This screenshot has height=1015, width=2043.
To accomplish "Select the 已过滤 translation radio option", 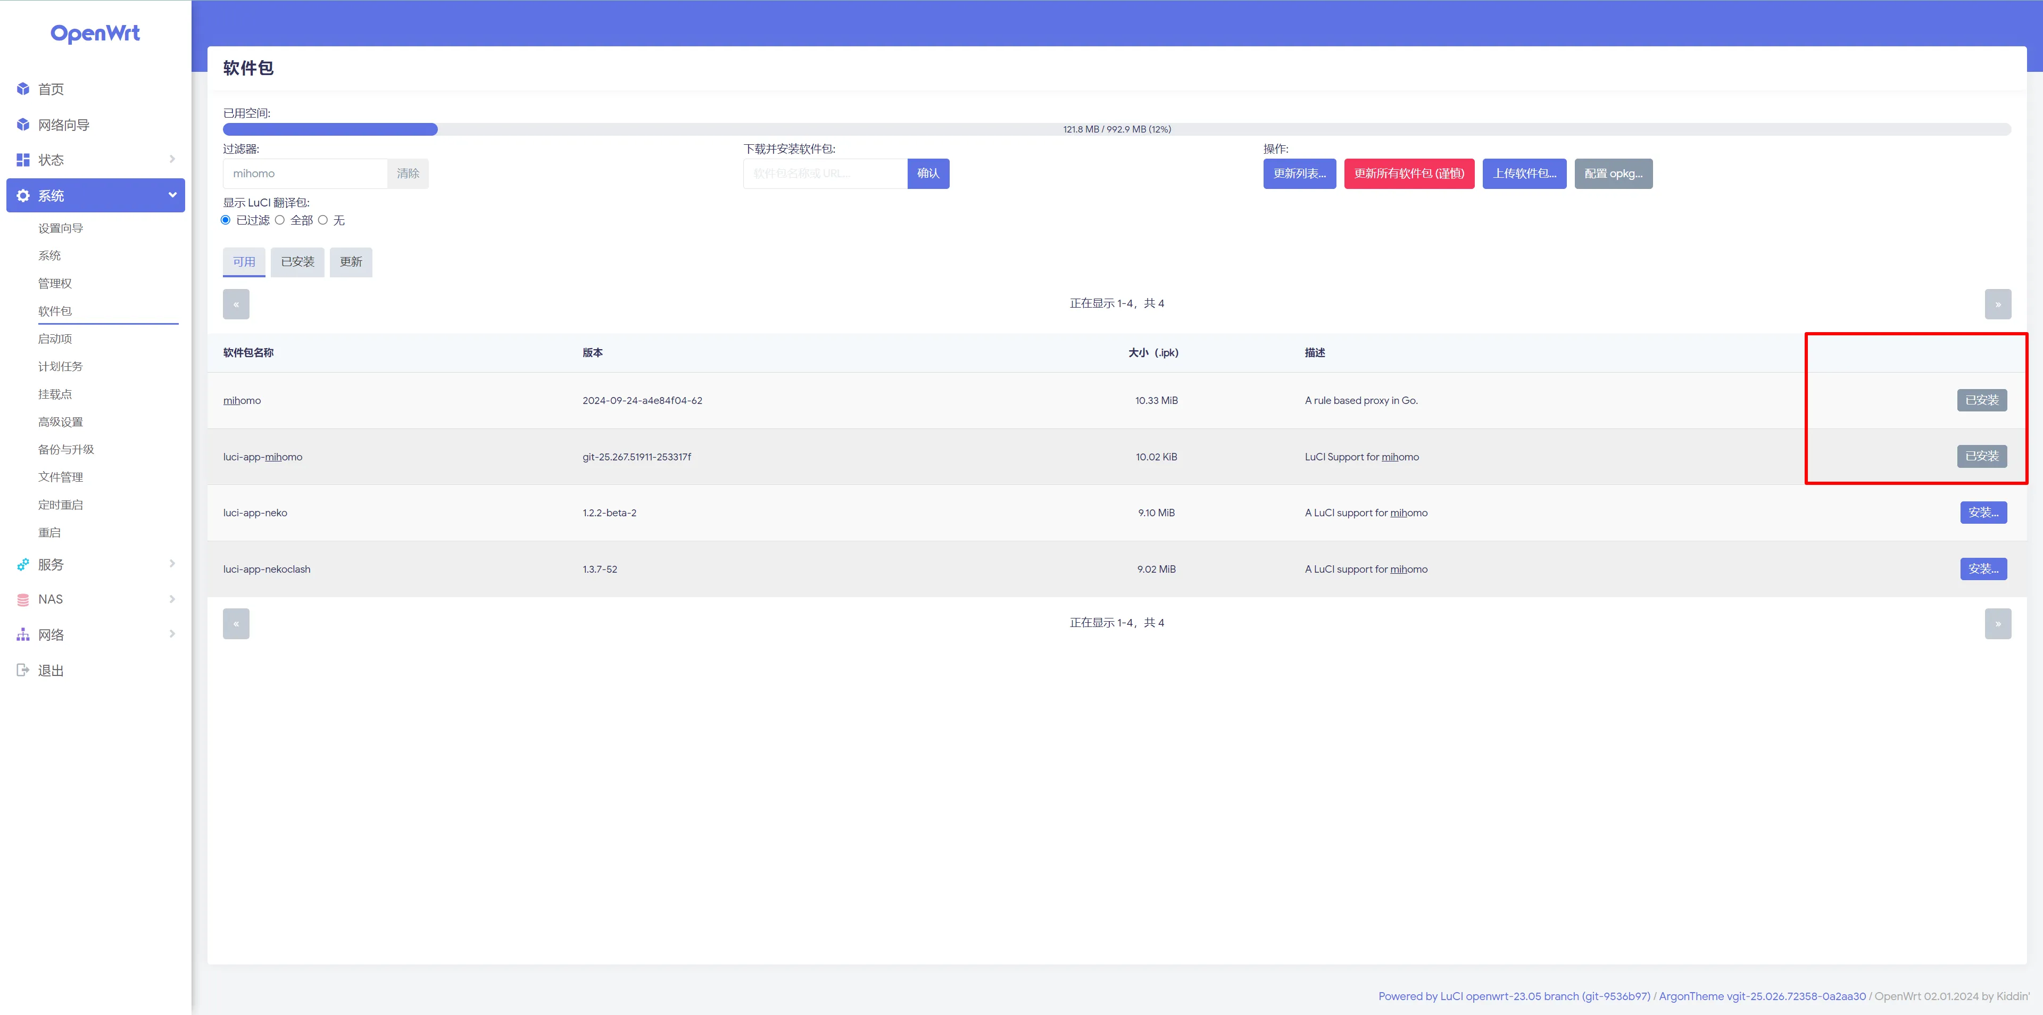I will [x=225, y=220].
